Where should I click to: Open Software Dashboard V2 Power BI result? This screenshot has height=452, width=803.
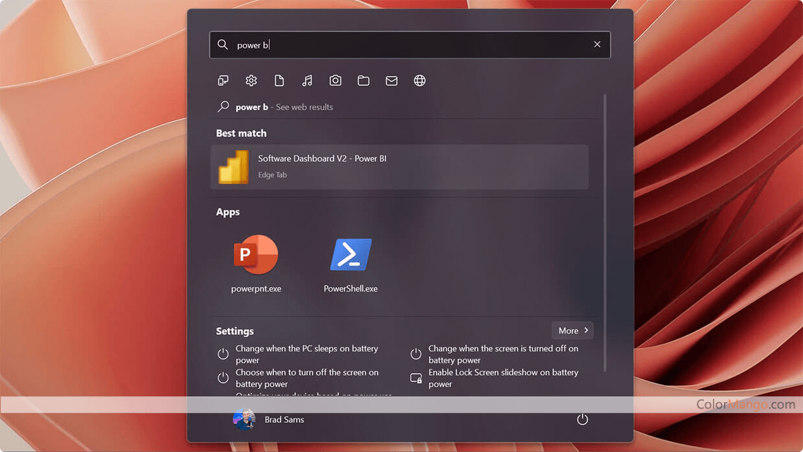click(399, 167)
